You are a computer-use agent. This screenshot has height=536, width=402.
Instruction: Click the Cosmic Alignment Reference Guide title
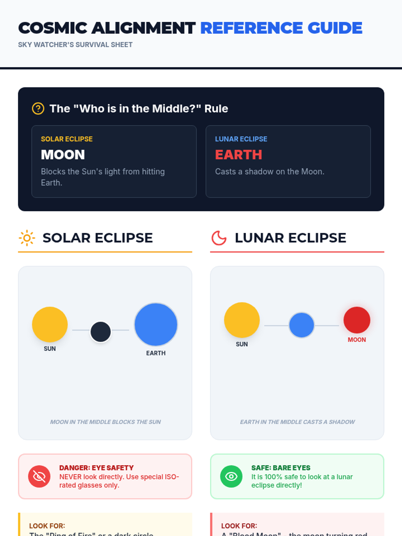pyautogui.click(x=190, y=28)
